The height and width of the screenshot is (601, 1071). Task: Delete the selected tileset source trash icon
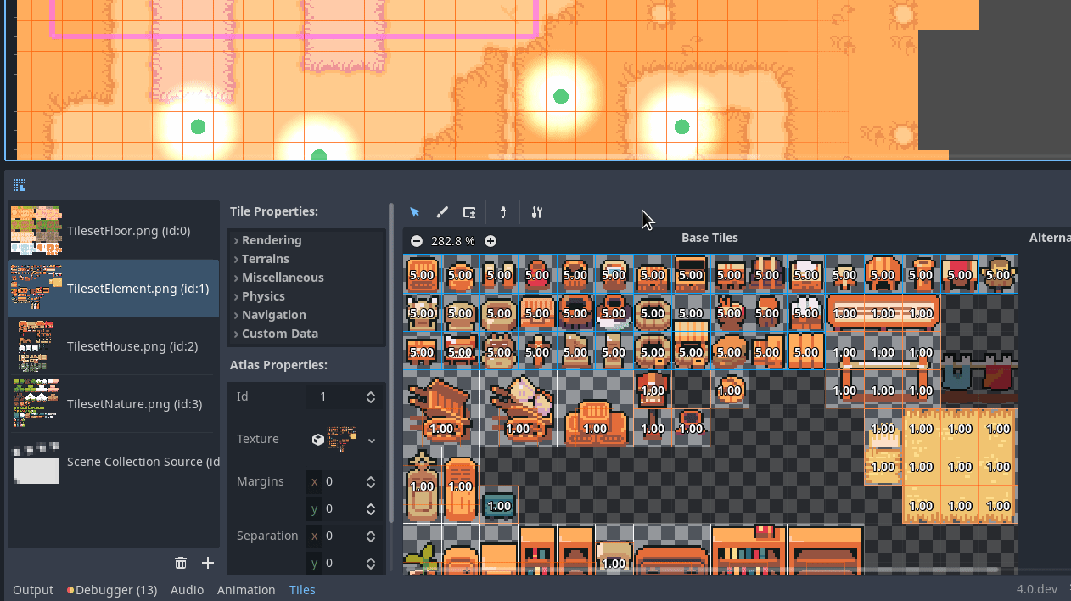[181, 563]
